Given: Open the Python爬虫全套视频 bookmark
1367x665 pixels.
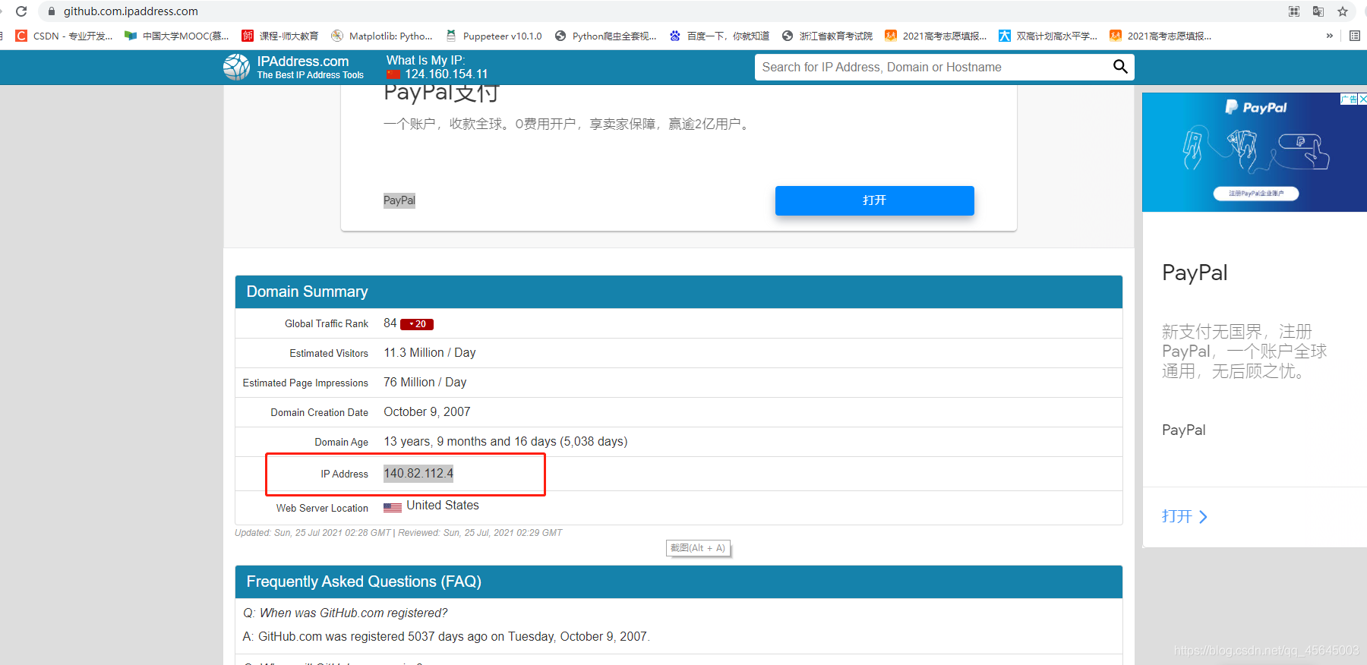Looking at the screenshot, I should tap(606, 36).
